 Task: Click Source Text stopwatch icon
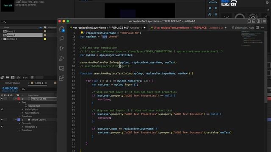coord(26,106)
